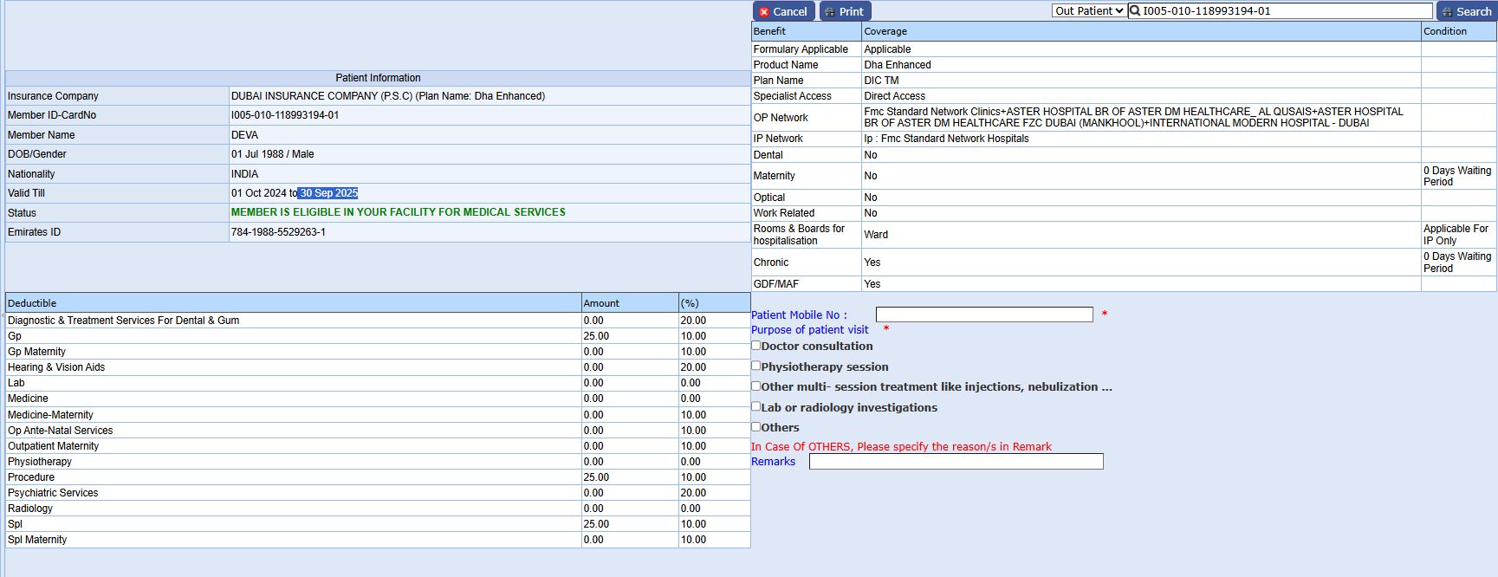This screenshot has width=1498, height=577.
Task: Click the printer icon on Print
Action: coord(830,12)
